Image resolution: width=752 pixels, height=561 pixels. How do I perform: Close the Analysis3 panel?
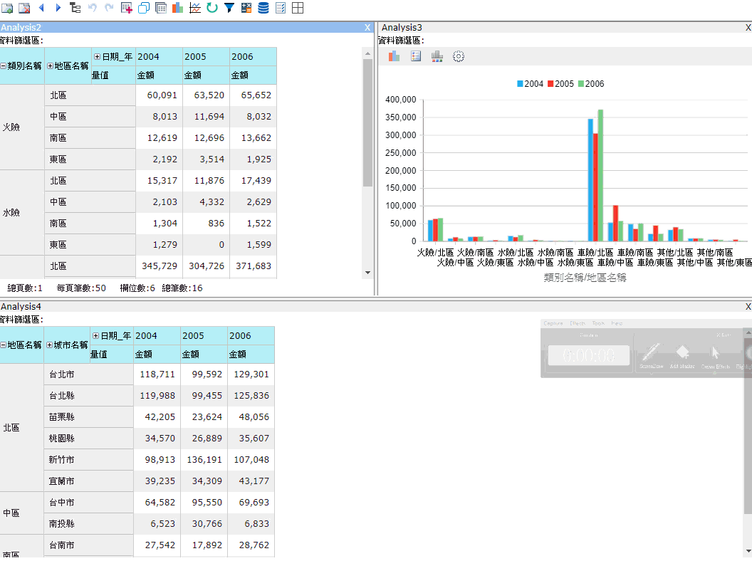(748, 27)
